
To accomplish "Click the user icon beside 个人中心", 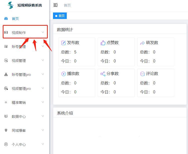I will pos(6,144).
